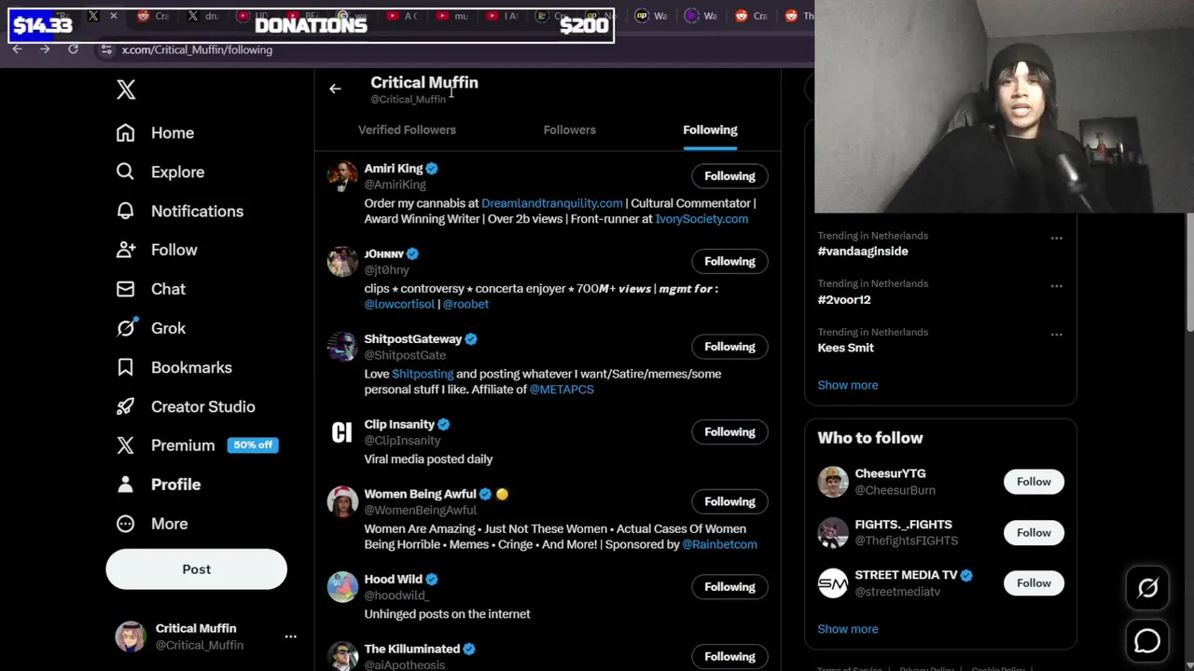Click the page vertical scrollbar
This screenshot has width=1194, height=671.
1189,270
